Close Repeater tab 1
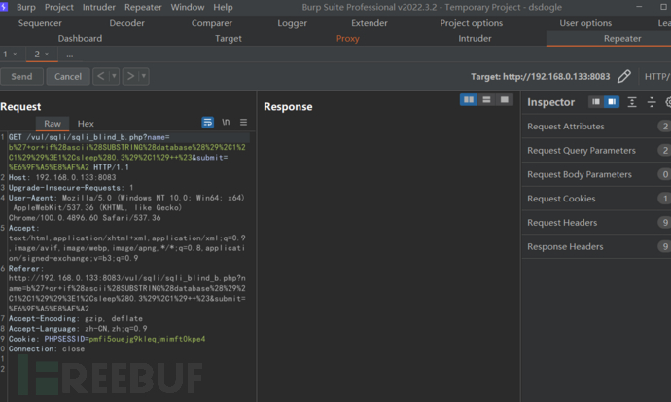Image resolution: width=671 pixels, height=402 pixels. click(x=15, y=55)
